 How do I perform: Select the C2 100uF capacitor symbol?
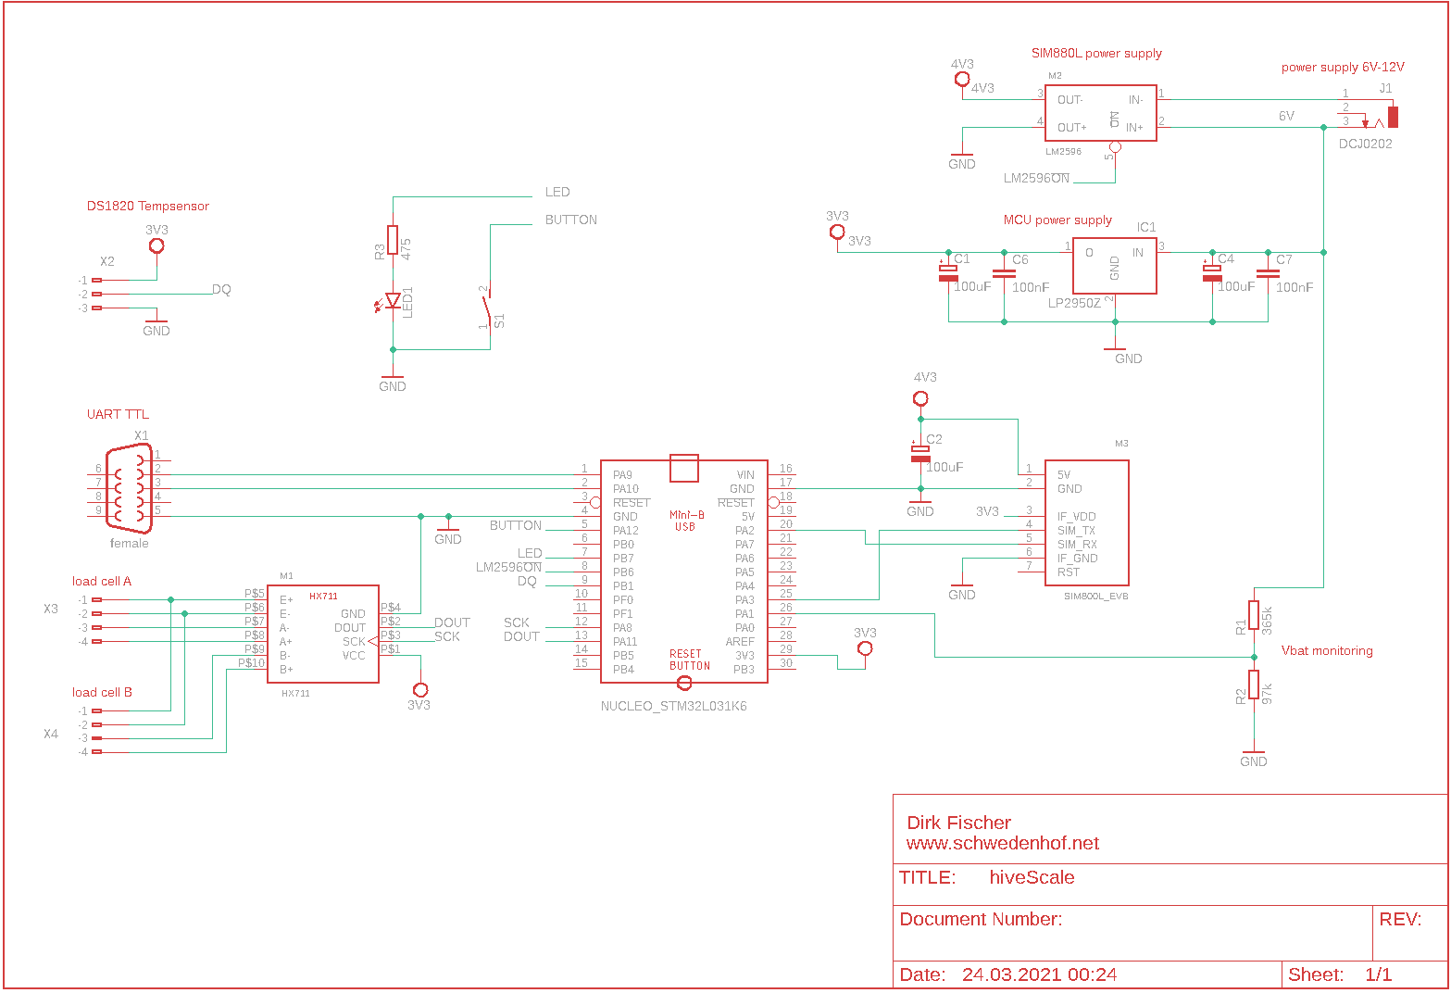click(920, 453)
